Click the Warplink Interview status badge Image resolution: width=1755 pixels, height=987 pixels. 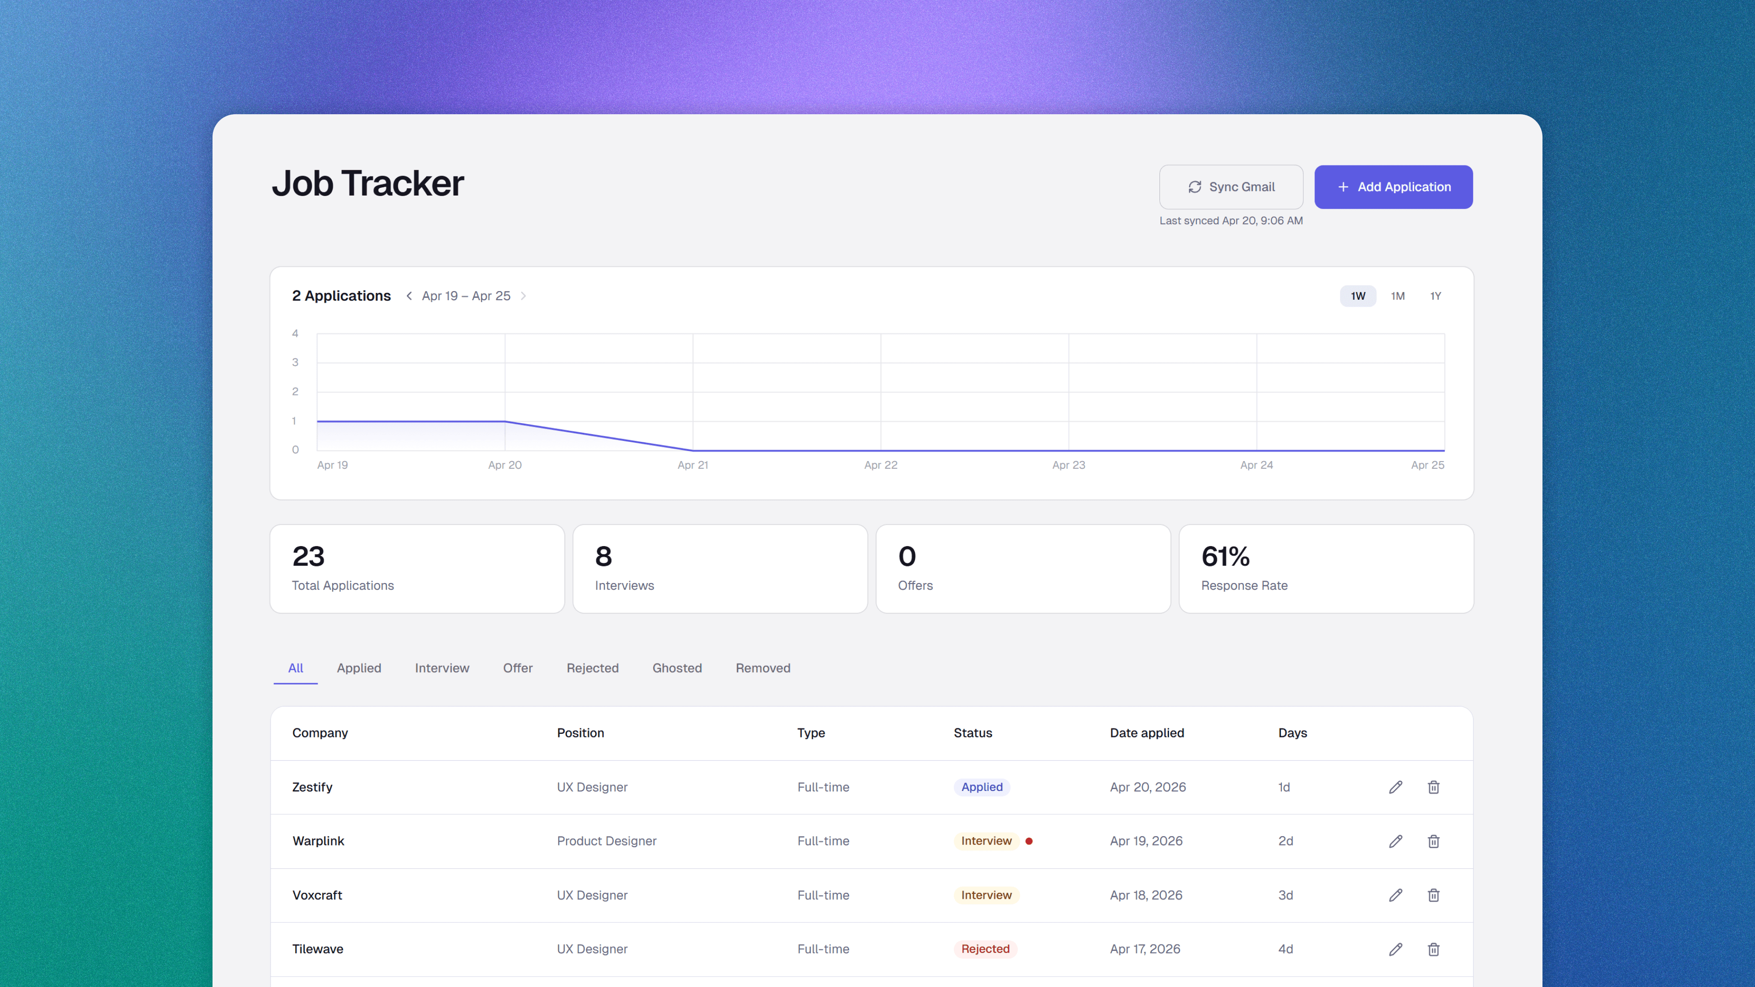(x=986, y=841)
